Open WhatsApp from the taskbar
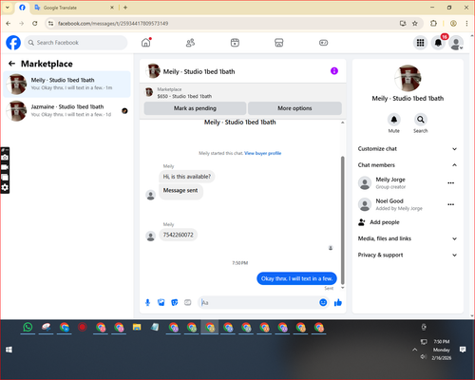The height and width of the screenshot is (380, 475). click(x=28, y=327)
